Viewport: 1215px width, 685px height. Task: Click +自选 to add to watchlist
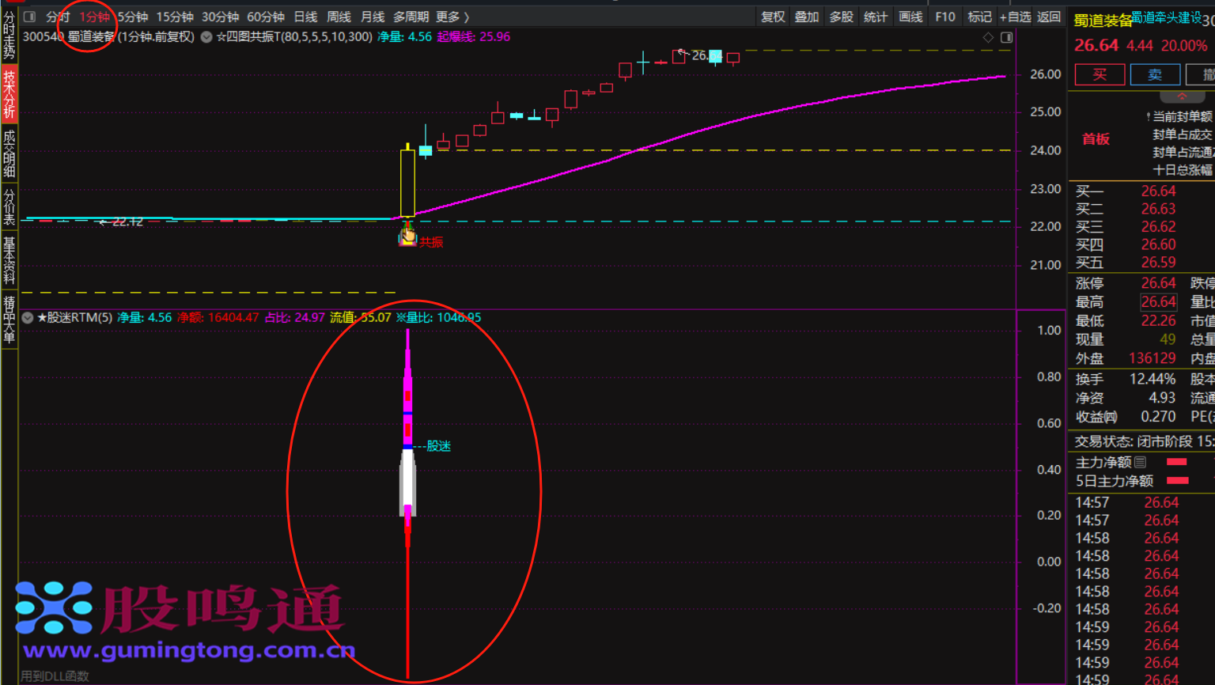coord(1015,17)
